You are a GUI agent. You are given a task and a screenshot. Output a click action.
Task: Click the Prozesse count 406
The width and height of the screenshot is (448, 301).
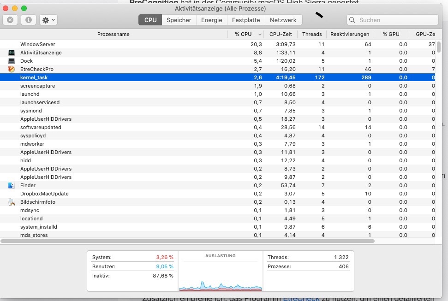[343, 266]
